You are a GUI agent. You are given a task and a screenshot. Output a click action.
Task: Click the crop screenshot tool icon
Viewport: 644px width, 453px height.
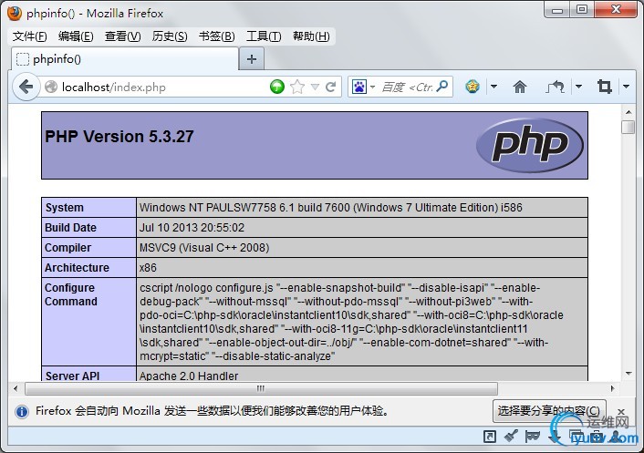[604, 87]
